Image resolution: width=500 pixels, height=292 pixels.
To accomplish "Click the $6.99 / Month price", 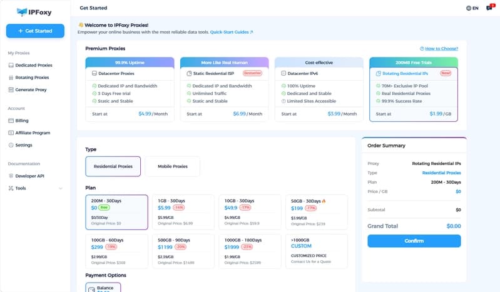I will [x=248, y=114].
